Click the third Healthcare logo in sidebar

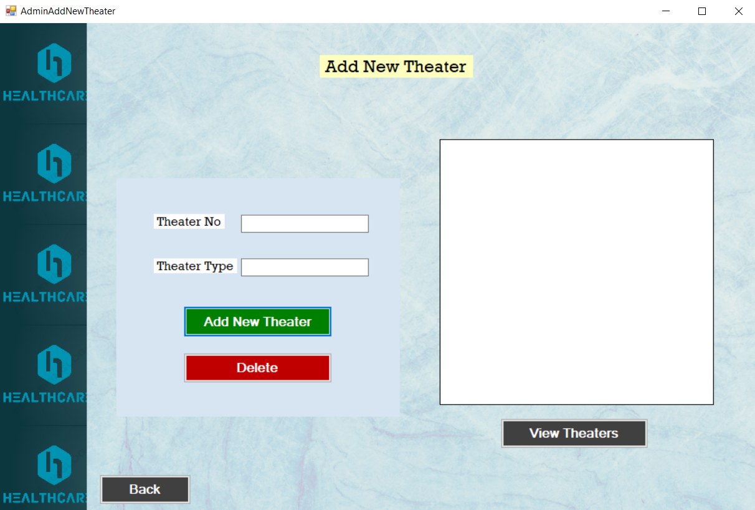(x=44, y=274)
